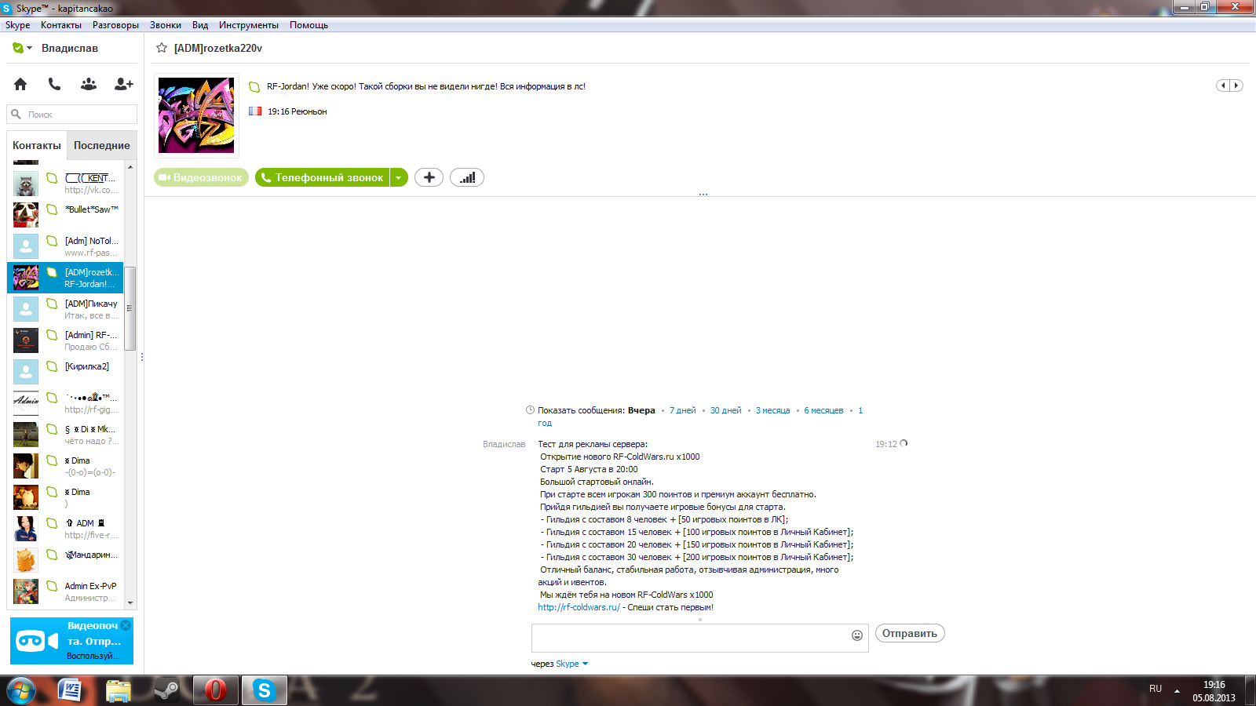
Task: Open Windows Explorer from taskbar
Action: 119,690
